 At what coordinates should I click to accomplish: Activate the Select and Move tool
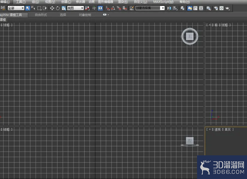(x=52, y=8)
